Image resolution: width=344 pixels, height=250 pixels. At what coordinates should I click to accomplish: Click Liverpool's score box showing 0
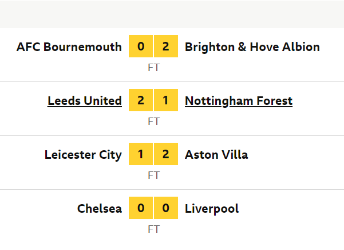[166, 208]
